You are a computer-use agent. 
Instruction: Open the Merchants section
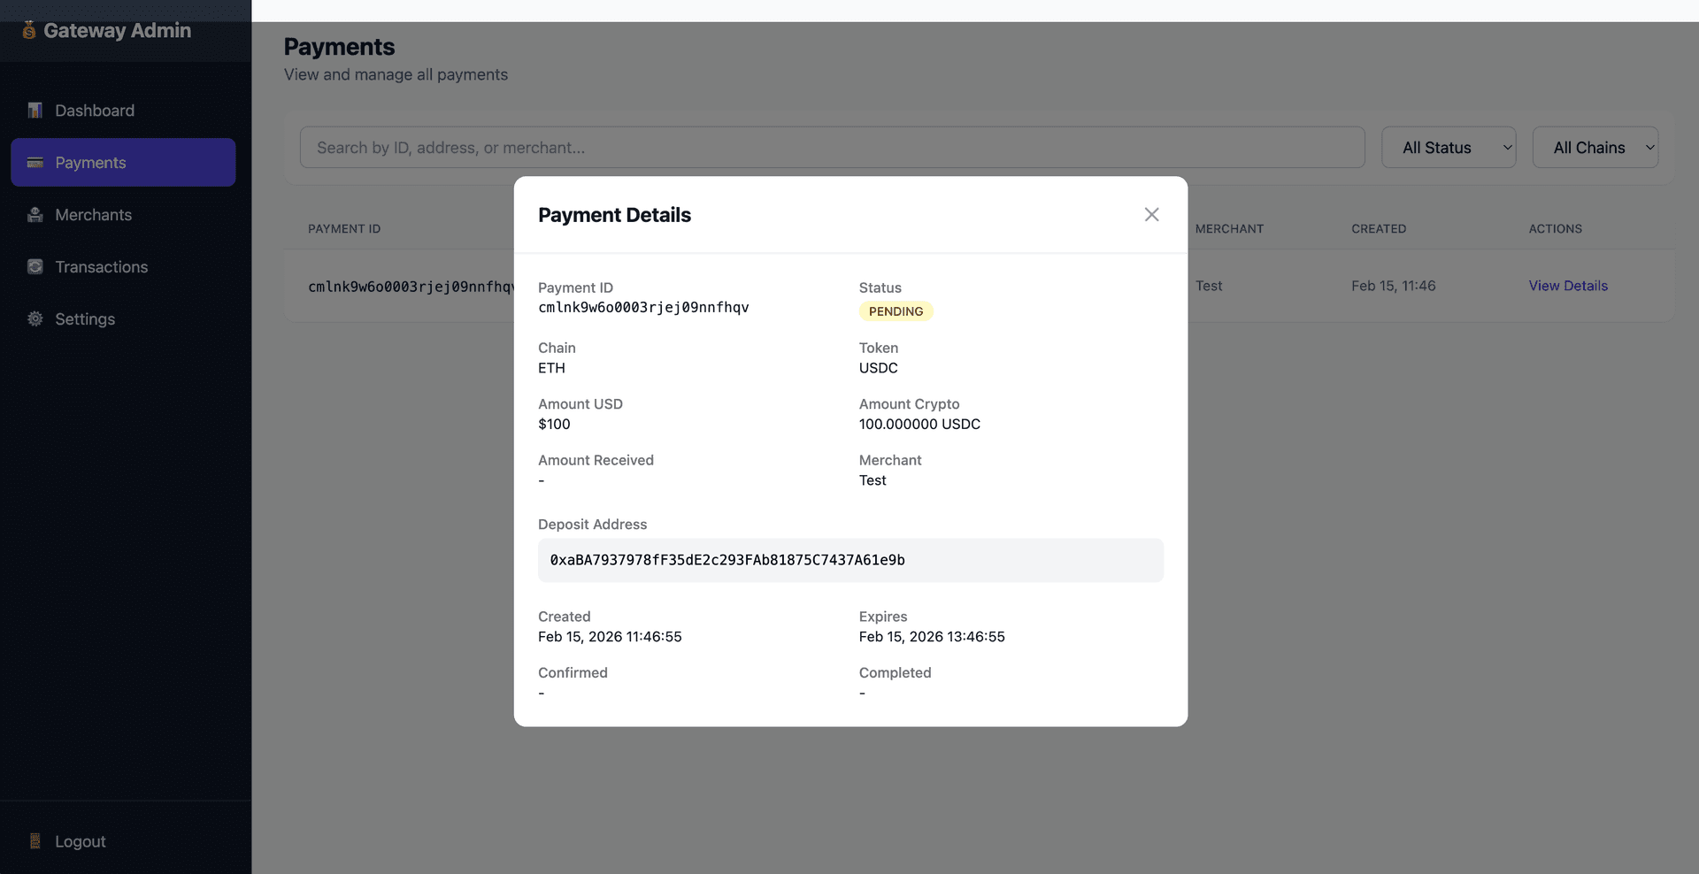[93, 215]
